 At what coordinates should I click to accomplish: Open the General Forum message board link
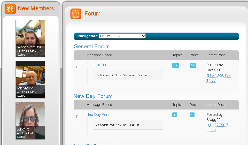[99, 65]
